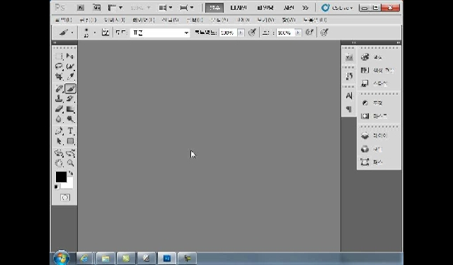
Task: Select the Rectangular Marquee tool
Action: 59,57
